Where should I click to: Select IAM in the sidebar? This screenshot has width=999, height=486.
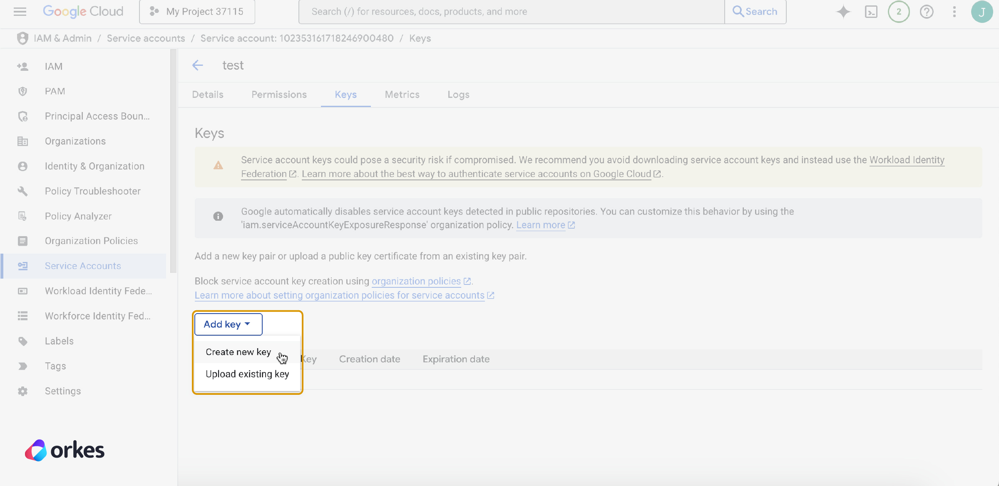pyautogui.click(x=53, y=66)
